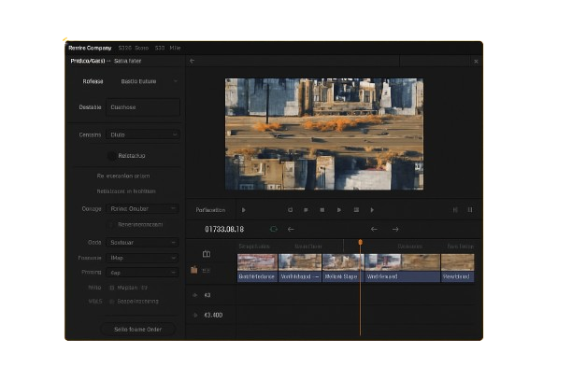Click the Re.enerantion ariom link
Image resolution: width=572 pixels, height=381 pixels.
123,176
